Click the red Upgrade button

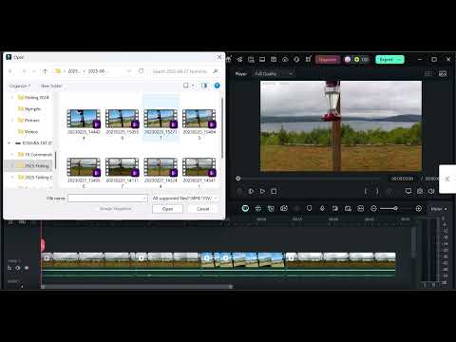[x=328, y=60]
